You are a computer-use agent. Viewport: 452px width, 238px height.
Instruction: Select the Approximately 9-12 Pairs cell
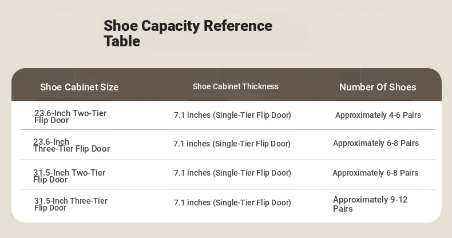coord(370,204)
